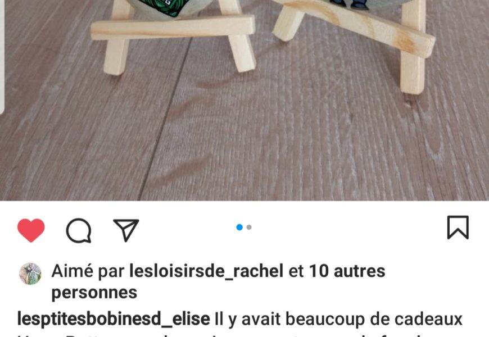Tap white strip at photo's left edge
Image resolution: width=489 pixels, height=337 pixels.
pos(2,56)
